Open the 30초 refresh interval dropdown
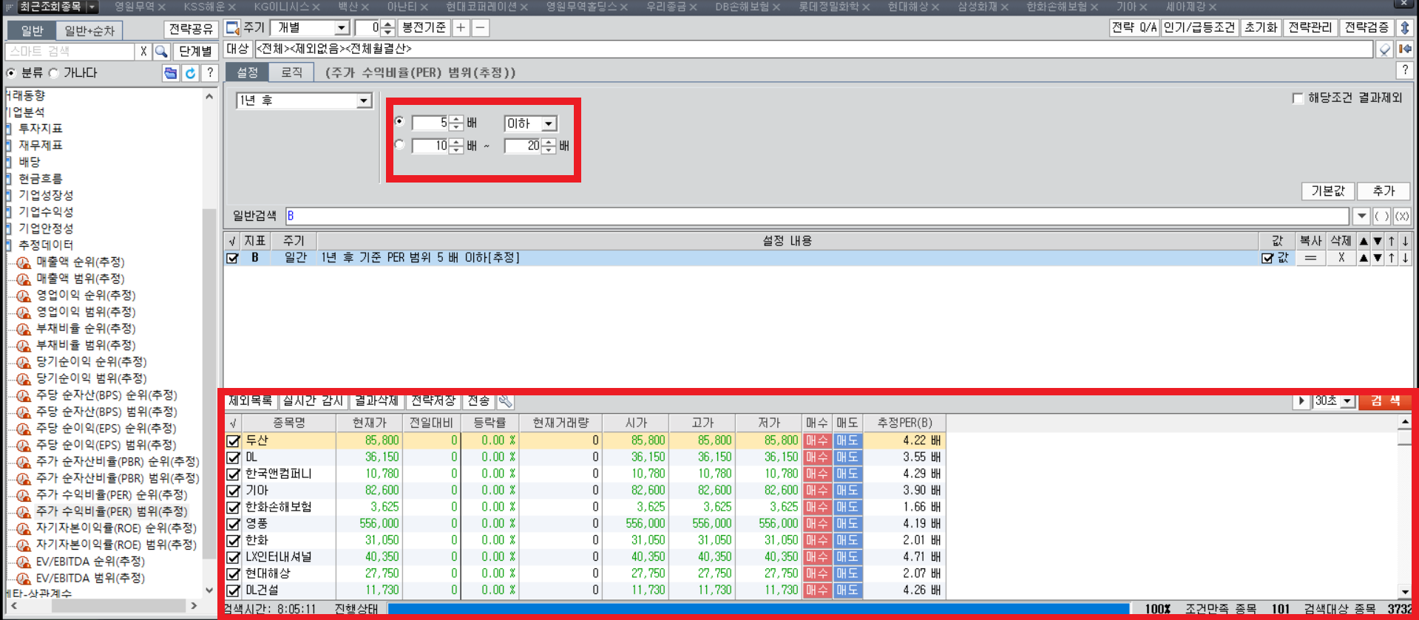Screen dimensions: 1419x620 [1347, 401]
